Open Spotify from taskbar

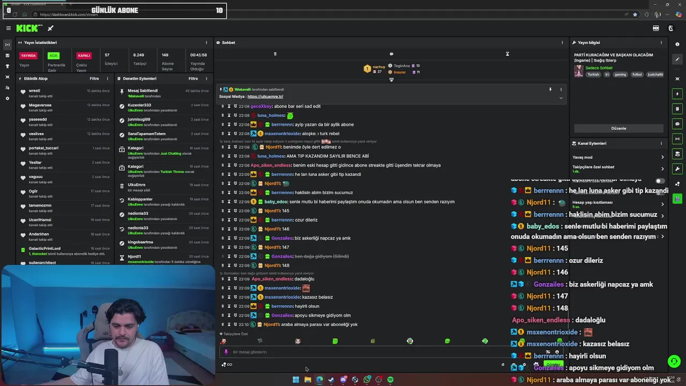tap(390, 380)
